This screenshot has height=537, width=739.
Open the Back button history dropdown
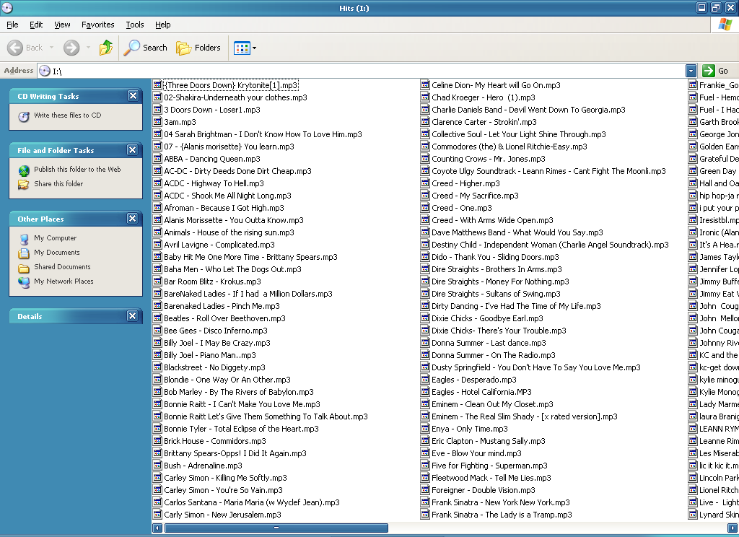click(x=52, y=48)
